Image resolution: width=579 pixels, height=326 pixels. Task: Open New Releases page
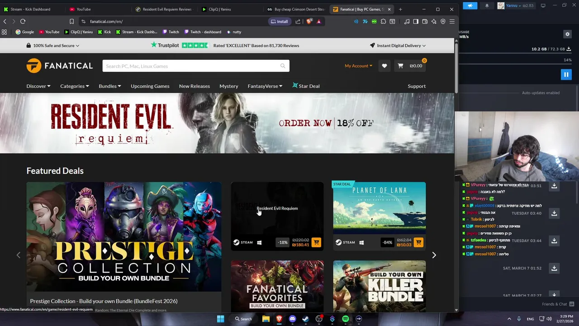[x=195, y=86]
